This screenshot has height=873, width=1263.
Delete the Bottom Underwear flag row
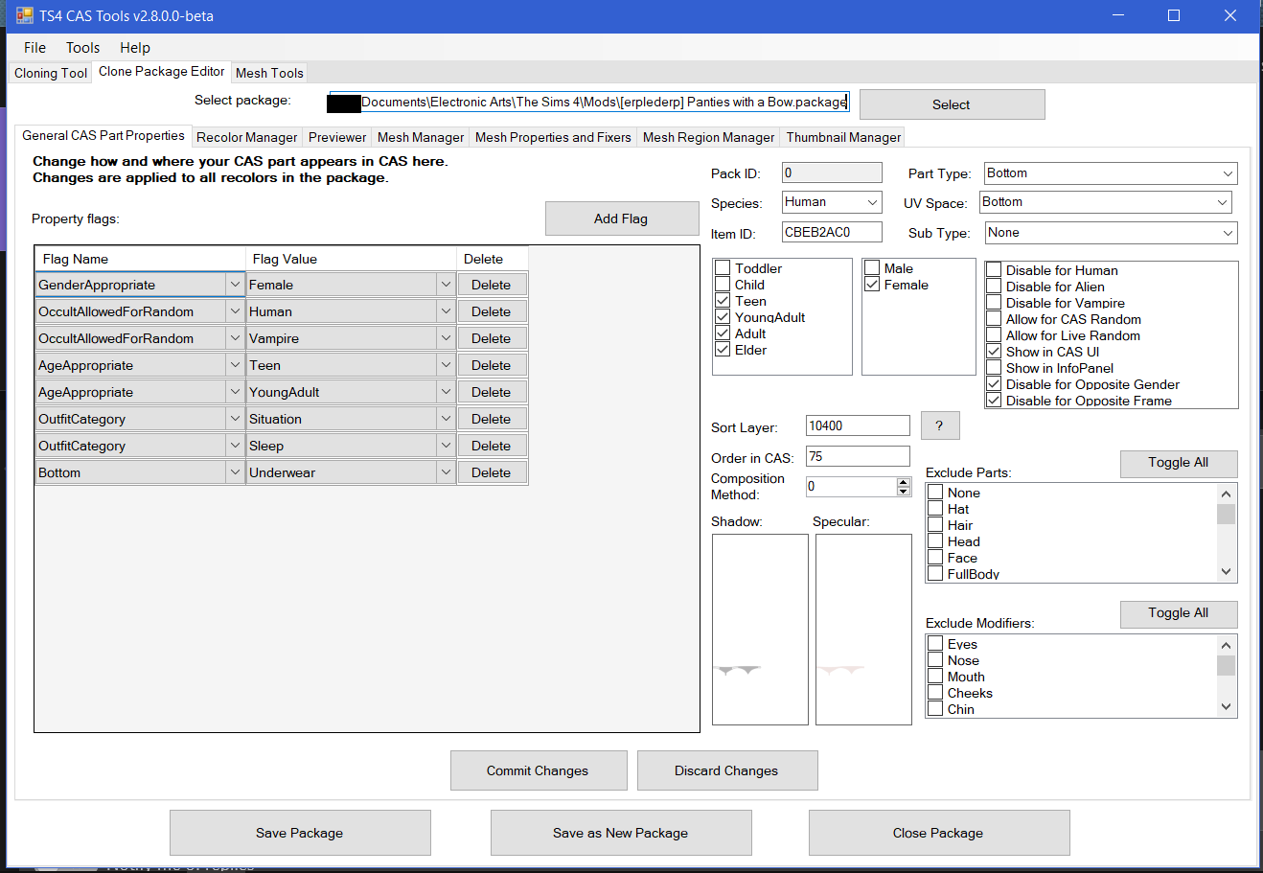click(492, 472)
